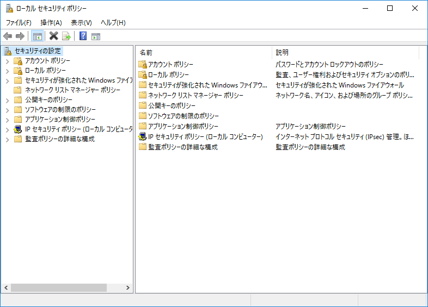This screenshot has height=307, width=428.
Task: Select ソフトウェアの制限のポリシー in right pane list
Action: point(184,116)
